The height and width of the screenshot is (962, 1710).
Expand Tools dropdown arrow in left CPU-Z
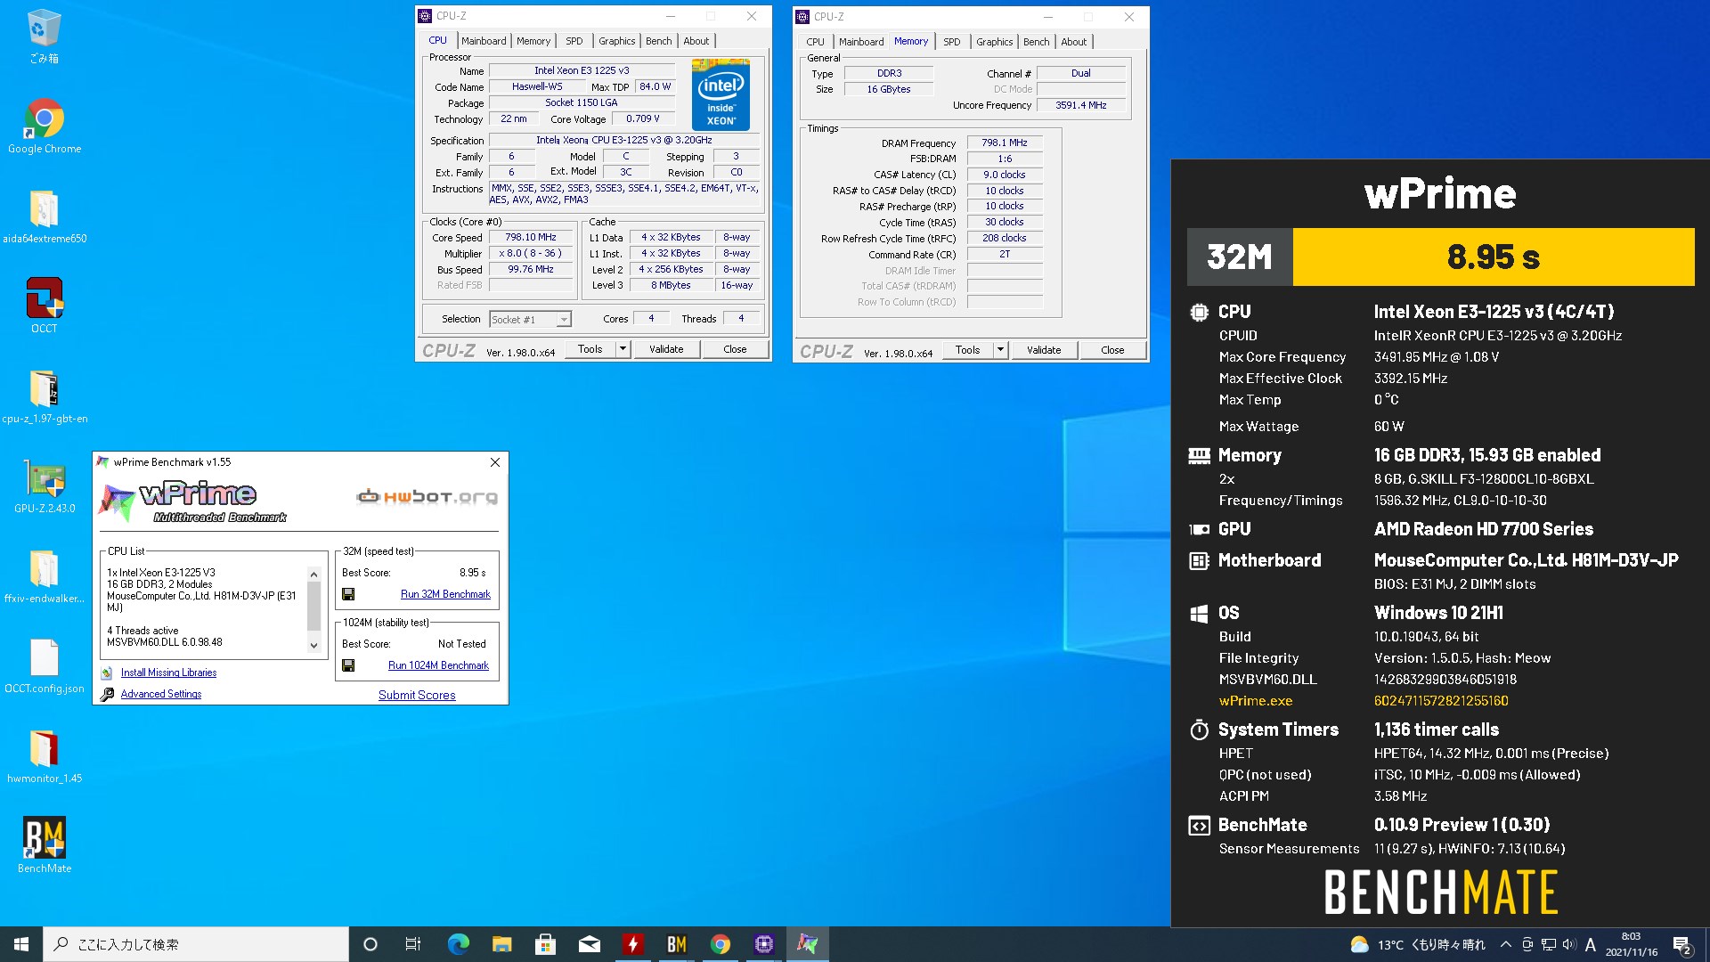(623, 349)
